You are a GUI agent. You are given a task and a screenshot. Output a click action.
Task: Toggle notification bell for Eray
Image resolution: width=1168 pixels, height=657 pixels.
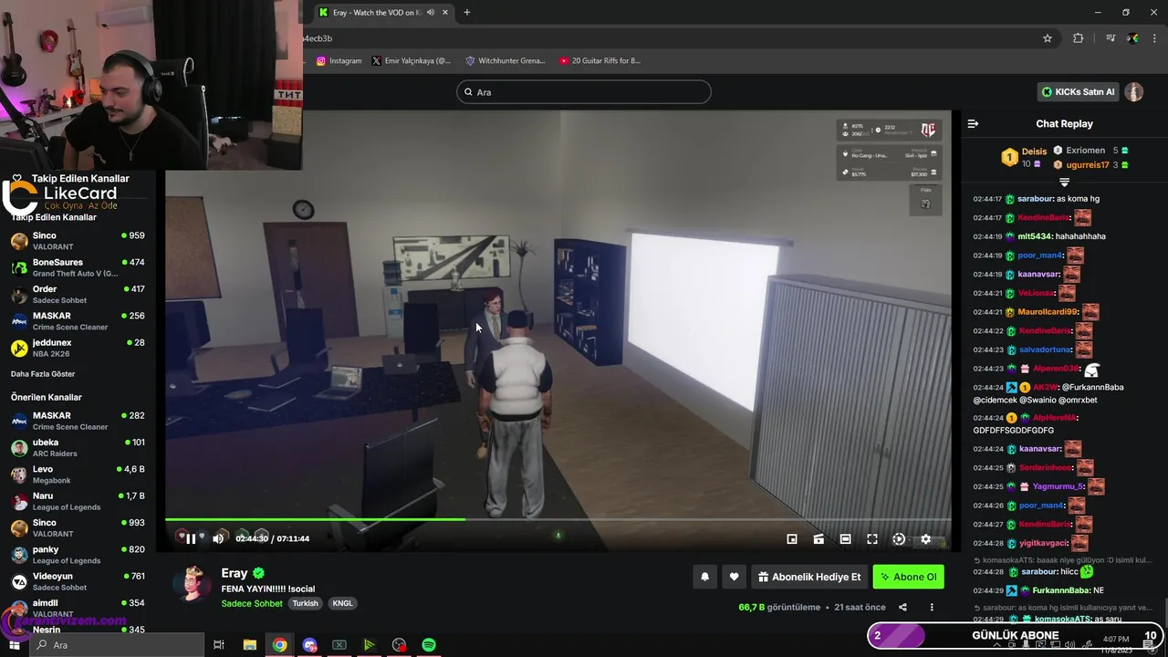pos(704,577)
